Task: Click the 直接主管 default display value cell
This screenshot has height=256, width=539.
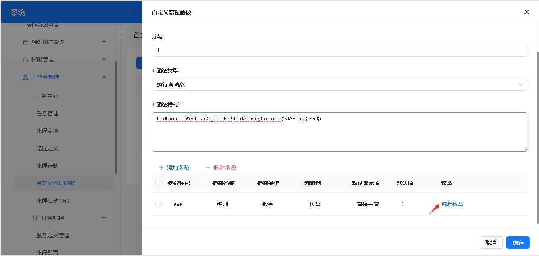Action: point(368,204)
